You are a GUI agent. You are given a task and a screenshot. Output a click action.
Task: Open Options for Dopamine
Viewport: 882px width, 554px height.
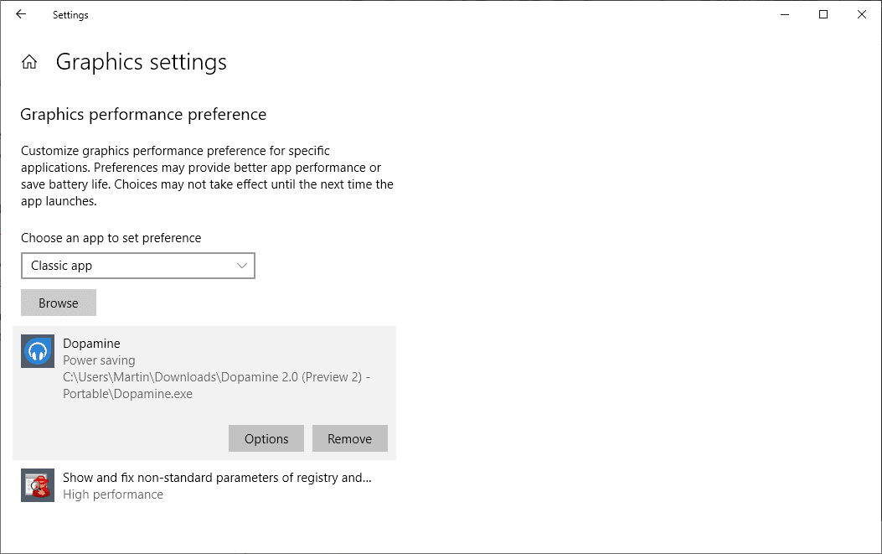pyautogui.click(x=266, y=438)
